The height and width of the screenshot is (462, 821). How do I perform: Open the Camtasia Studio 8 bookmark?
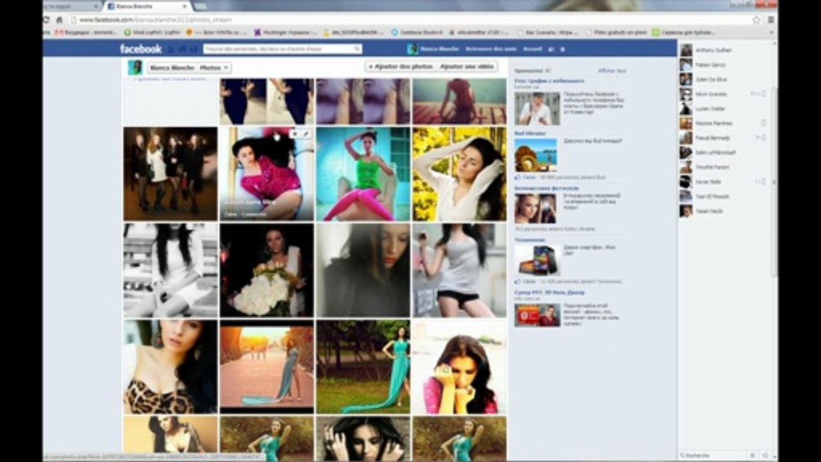[417, 31]
